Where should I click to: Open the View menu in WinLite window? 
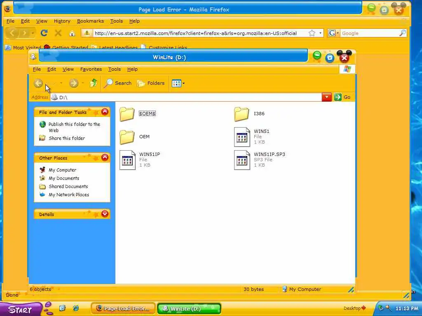coord(68,69)
